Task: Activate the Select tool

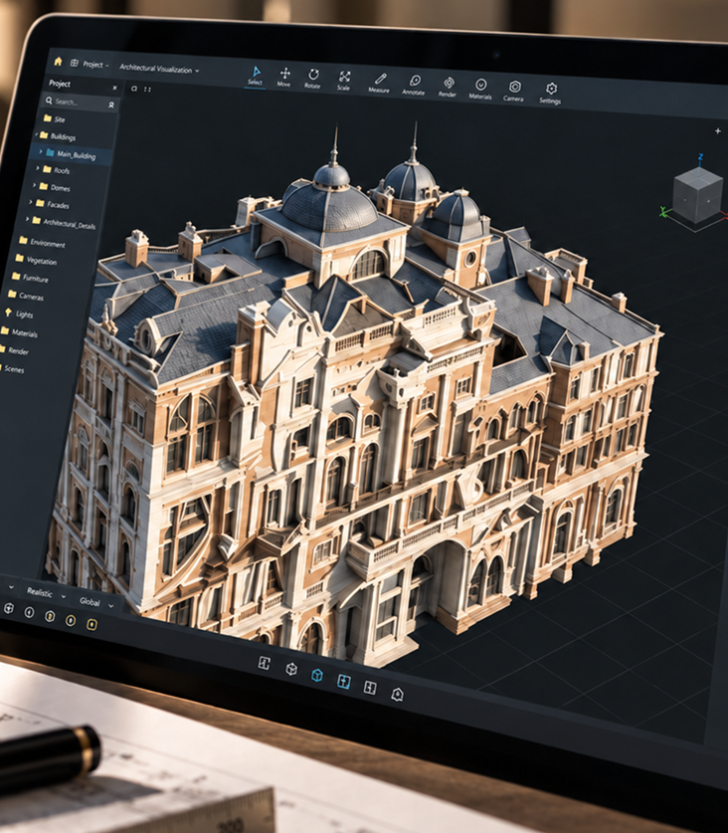Action: [256, 76]
